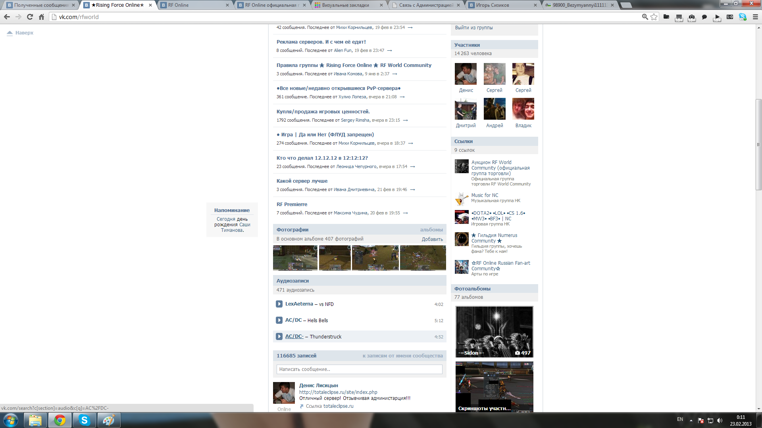Open topic Купля/продажа игровых ценностей
The height and width of the screenshot is (428, 762).
(x=323, y=112)
